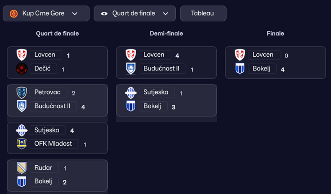
Task: Click Sutjeska crest in Demi-finale column
Action: click(131, 93)
